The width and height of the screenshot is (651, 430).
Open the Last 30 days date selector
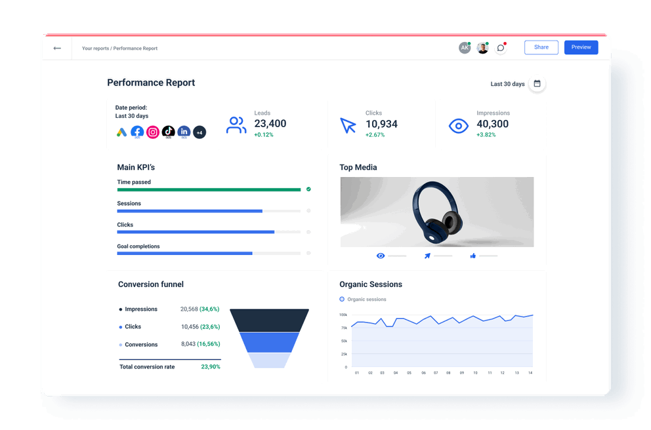(507, 84)
